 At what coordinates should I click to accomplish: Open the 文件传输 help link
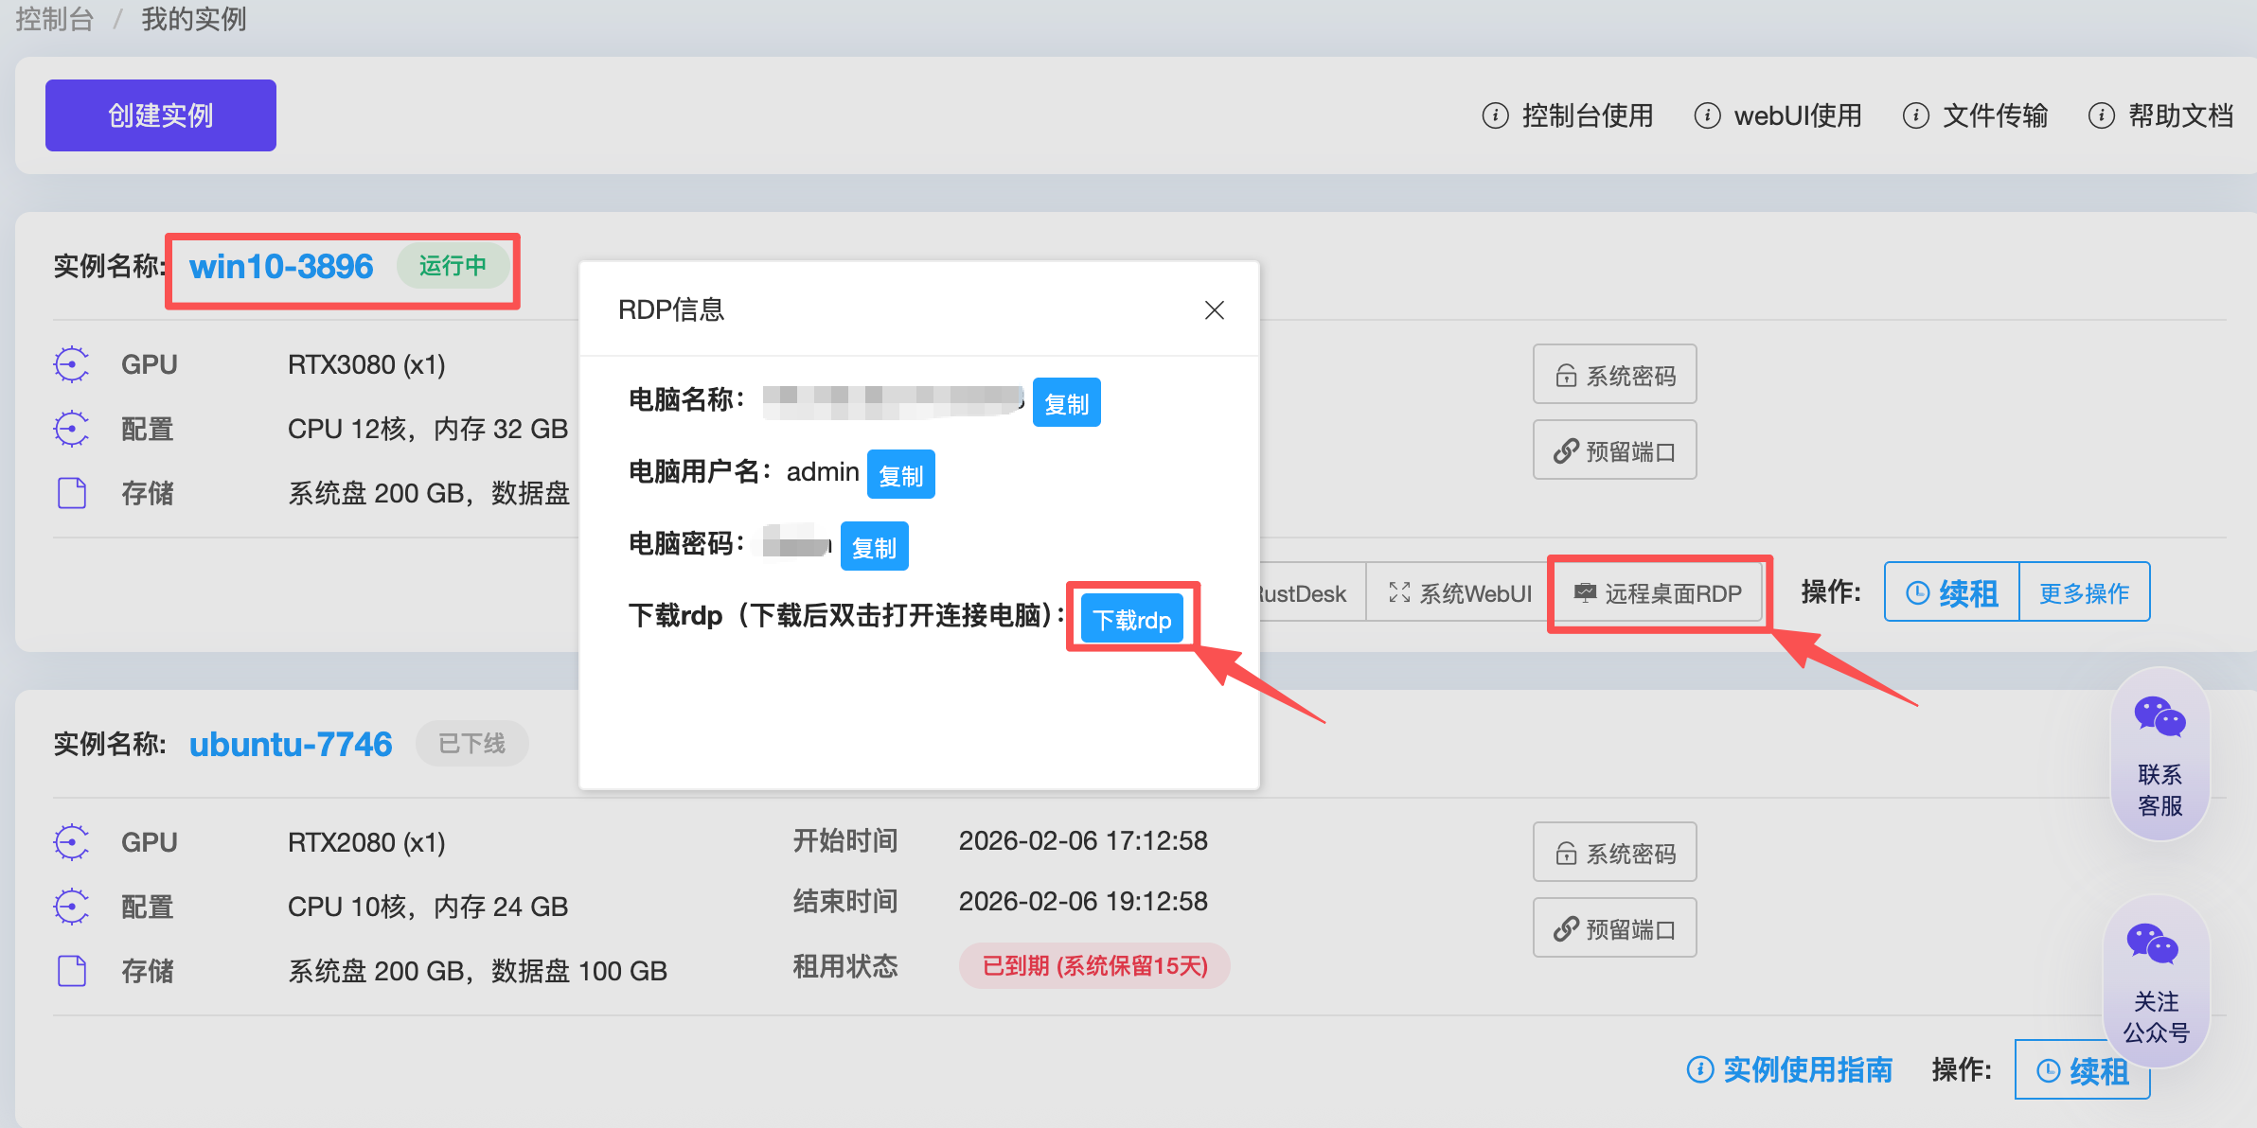tap(1994, 115)
